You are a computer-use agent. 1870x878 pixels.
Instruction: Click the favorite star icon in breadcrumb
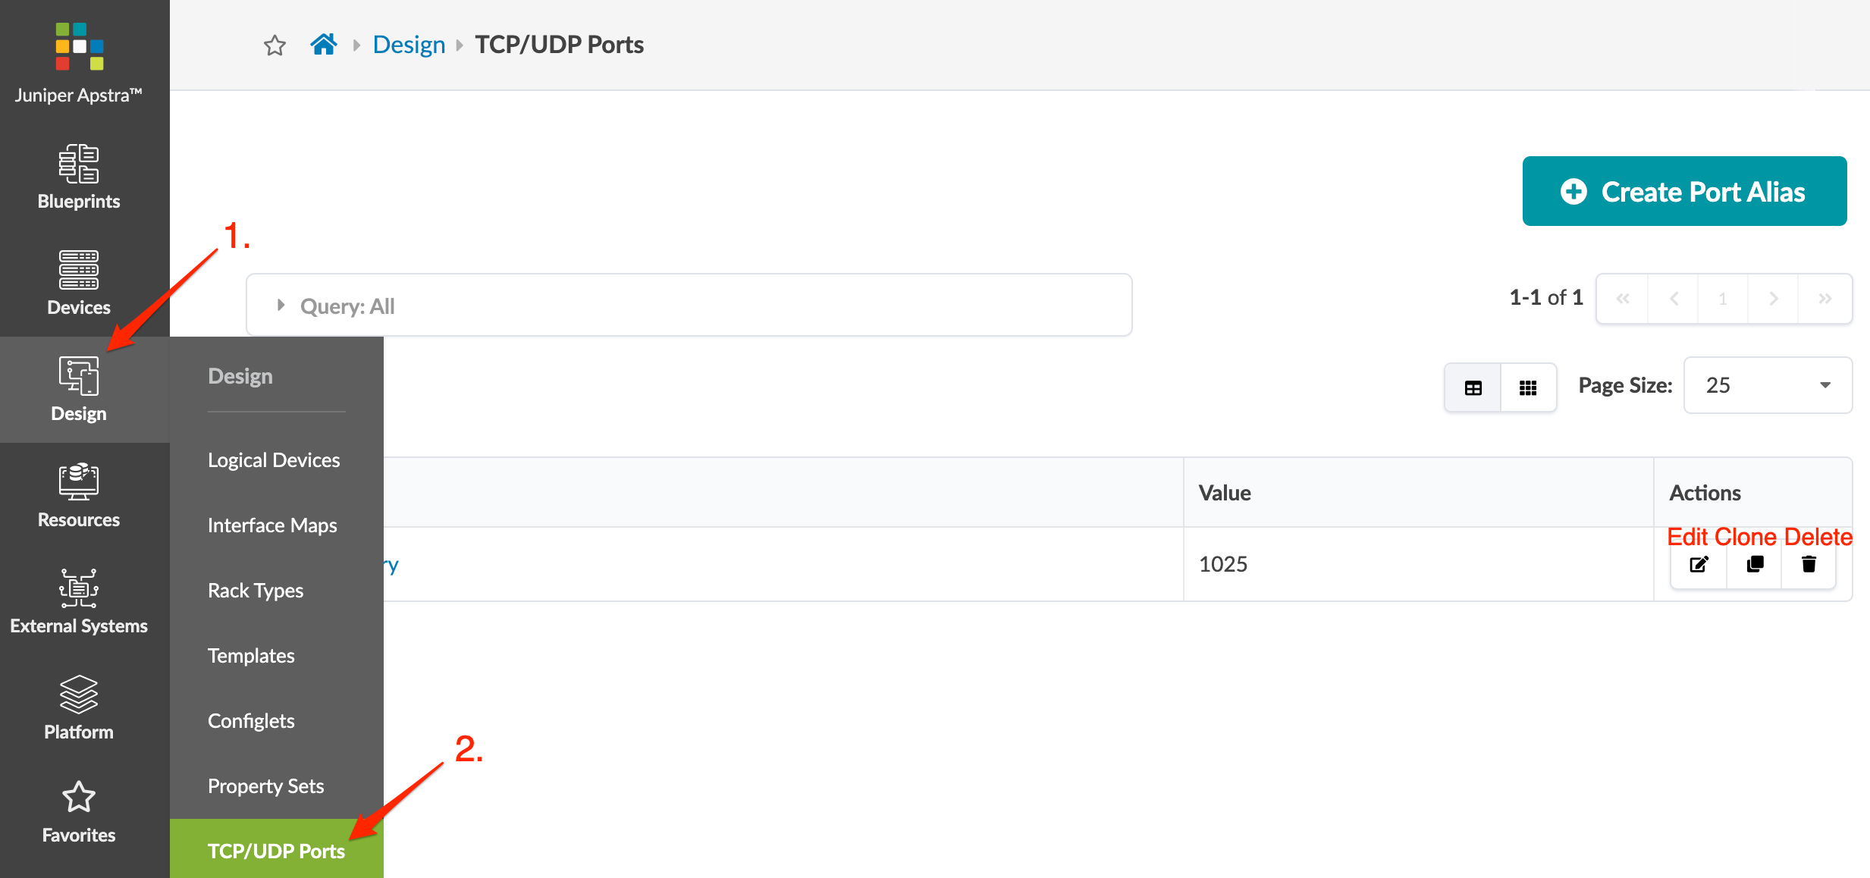point(275,45)
